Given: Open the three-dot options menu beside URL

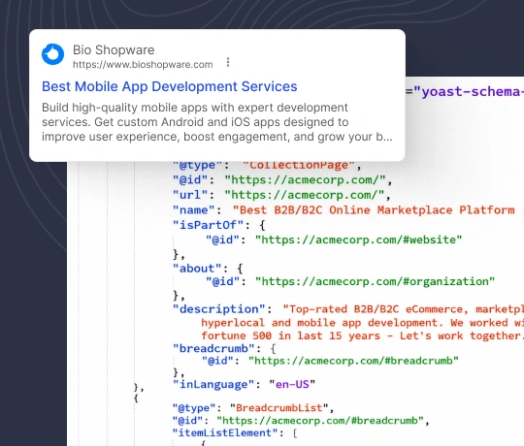Looking at the screenshot, I should tap(228, 62).
